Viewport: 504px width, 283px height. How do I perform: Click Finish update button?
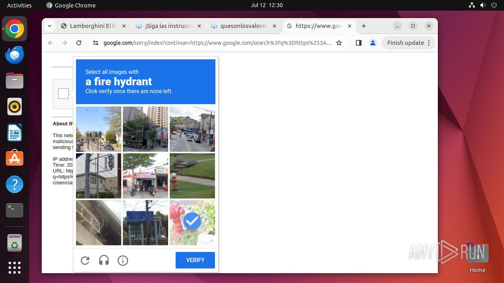click(408, 43)
